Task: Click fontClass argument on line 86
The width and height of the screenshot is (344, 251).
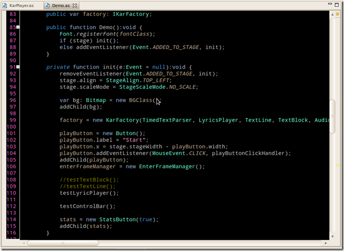Action: [x=134, y=34]
